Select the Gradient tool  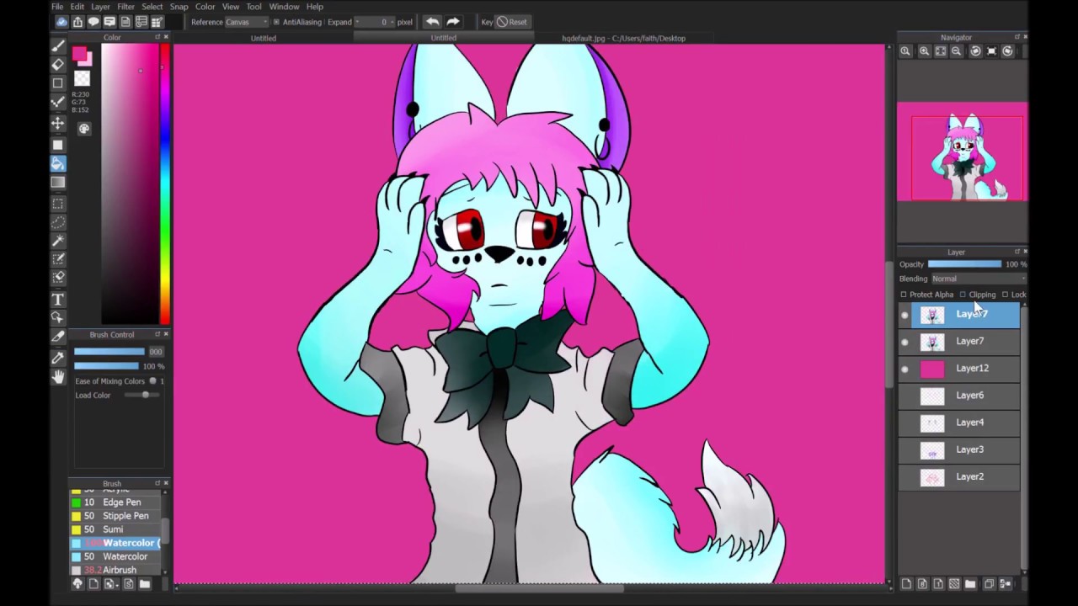(58, 183)
